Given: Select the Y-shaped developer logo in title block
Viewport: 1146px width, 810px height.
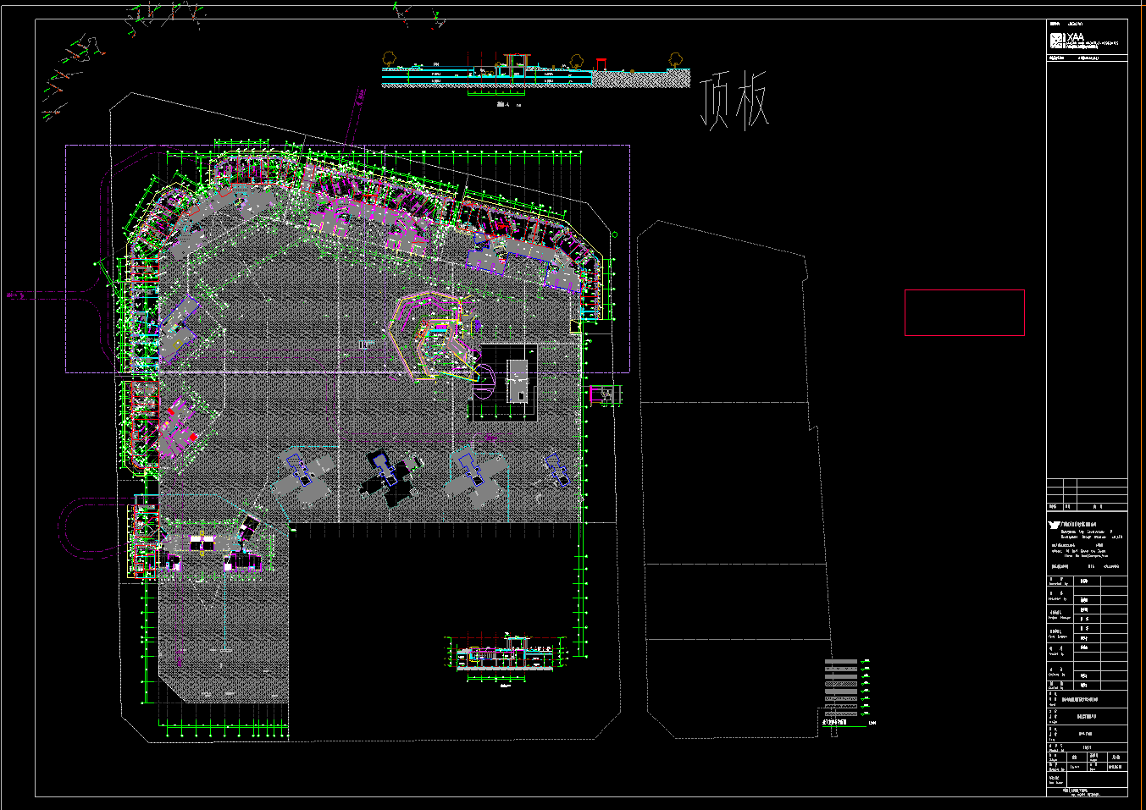Looking at the screenshot, I should pos(1054,525).
